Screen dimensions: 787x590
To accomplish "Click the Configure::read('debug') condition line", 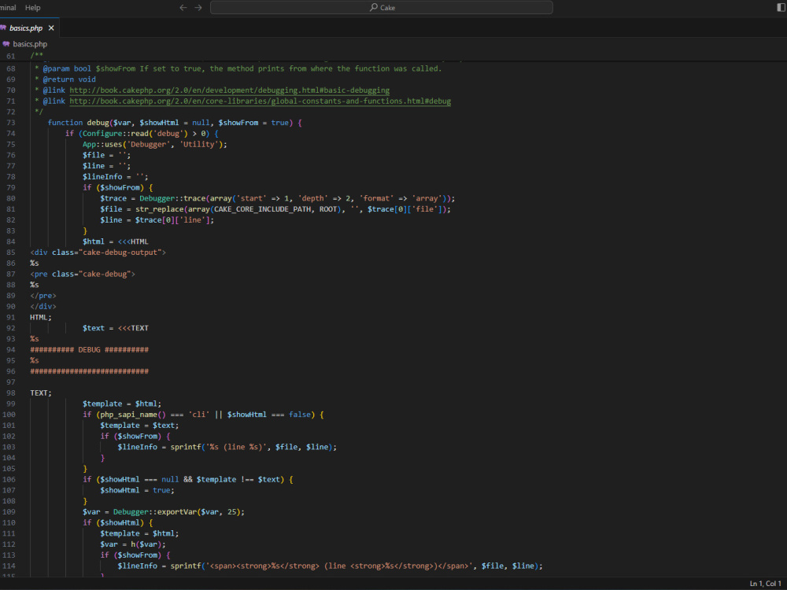I will pyautogui.click(x=142, y=134).
